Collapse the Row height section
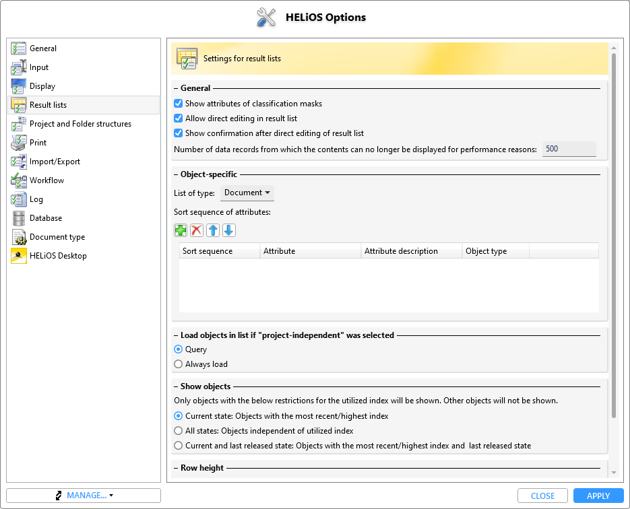Image resolution: width=630 pixels, height=509 pixels. tap(176, 468)
